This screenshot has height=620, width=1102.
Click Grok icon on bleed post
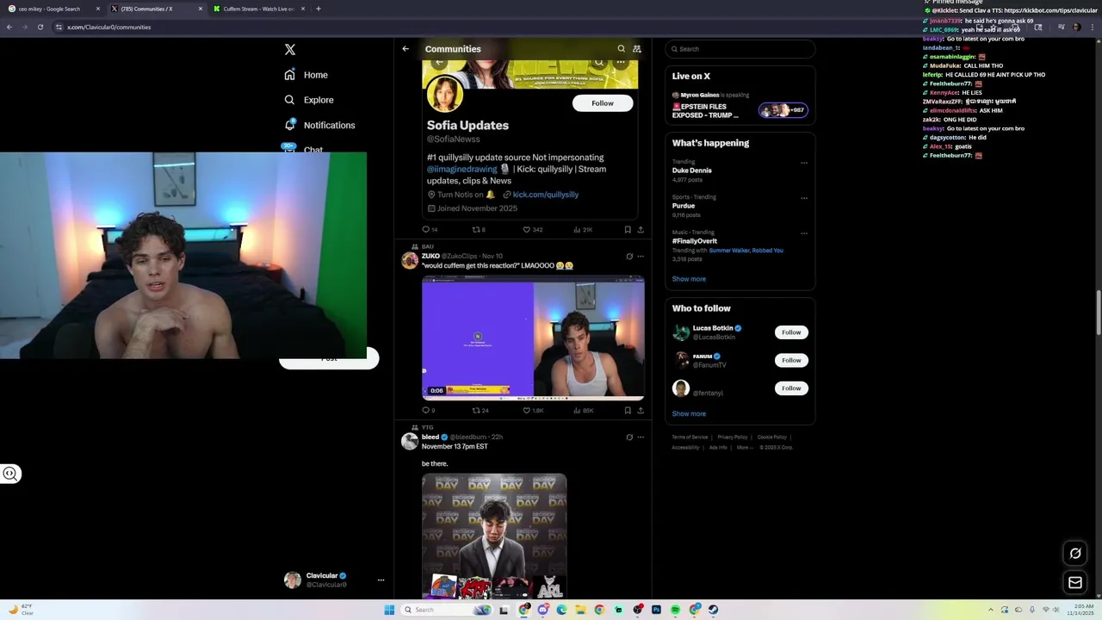coord(629,437)
